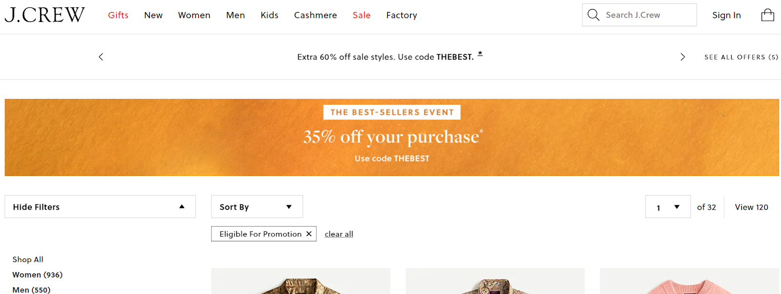The image size is (781, 294).
Task: Click View 120 items link
Action: click(751, 207)
